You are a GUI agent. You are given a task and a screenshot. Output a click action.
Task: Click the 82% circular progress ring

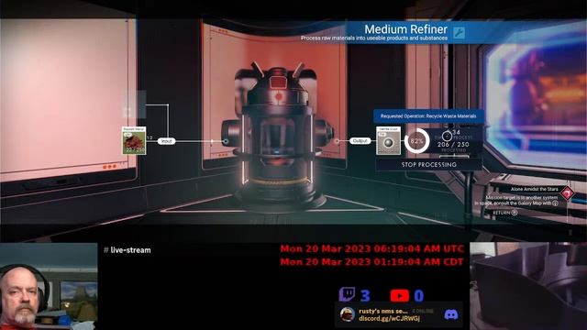[x=416, y=141]
